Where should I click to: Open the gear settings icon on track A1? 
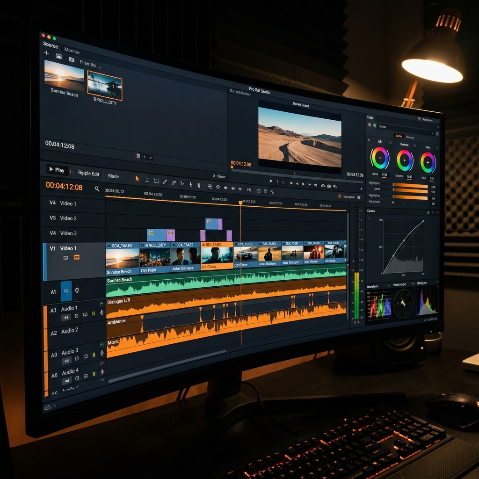77,290
